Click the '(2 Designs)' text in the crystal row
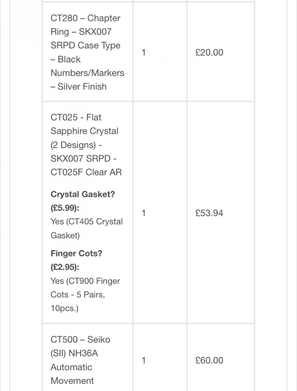This screenshot has width=297, height=391. point(73,145)
